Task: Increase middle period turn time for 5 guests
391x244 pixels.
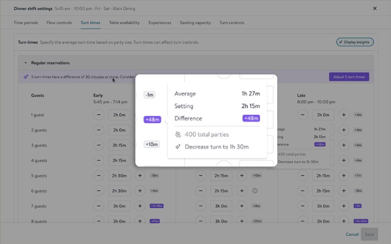Action: (242, 176)
